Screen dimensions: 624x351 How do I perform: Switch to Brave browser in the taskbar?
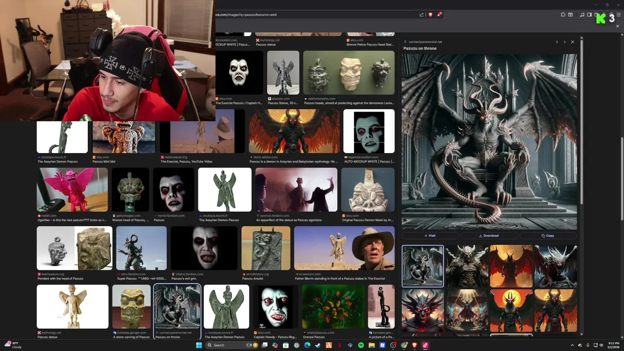pyautogui.click(x=414, y=345)
